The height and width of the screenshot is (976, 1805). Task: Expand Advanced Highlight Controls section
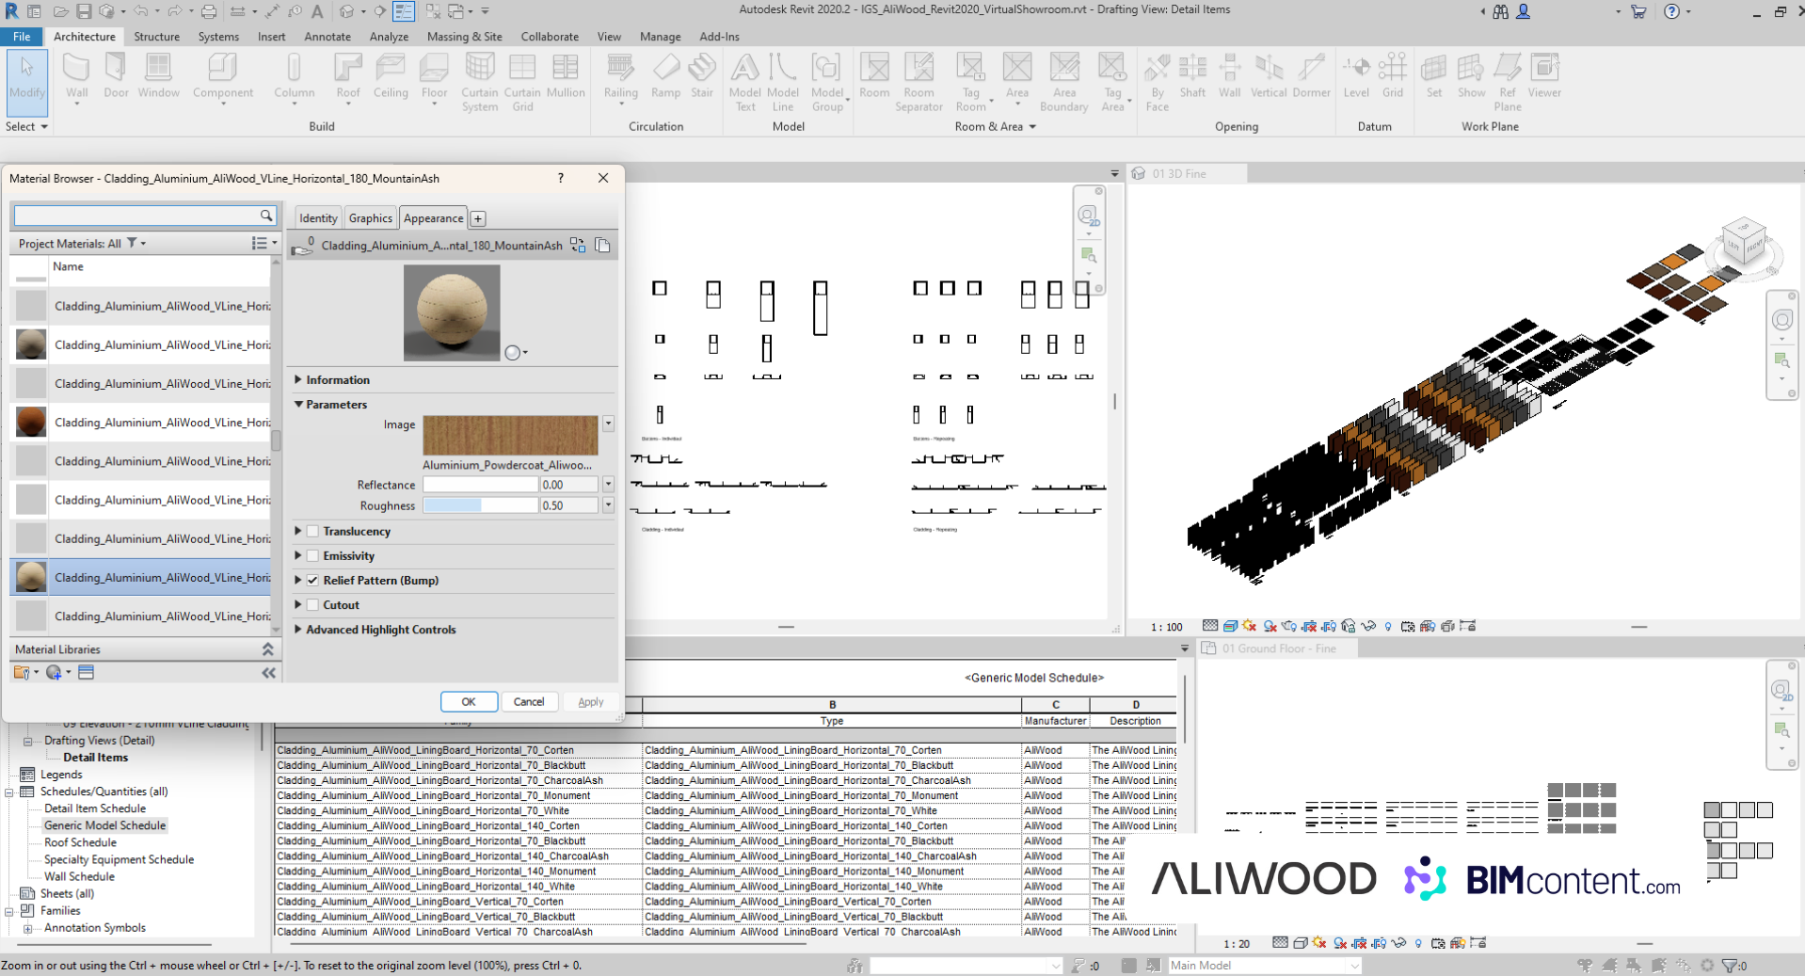point(298,630)
